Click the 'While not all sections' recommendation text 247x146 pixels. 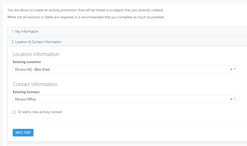86,17
